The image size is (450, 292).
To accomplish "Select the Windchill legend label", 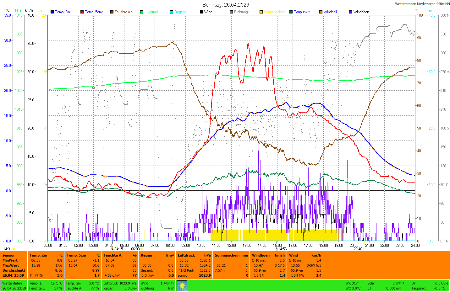I will point(330,12).
